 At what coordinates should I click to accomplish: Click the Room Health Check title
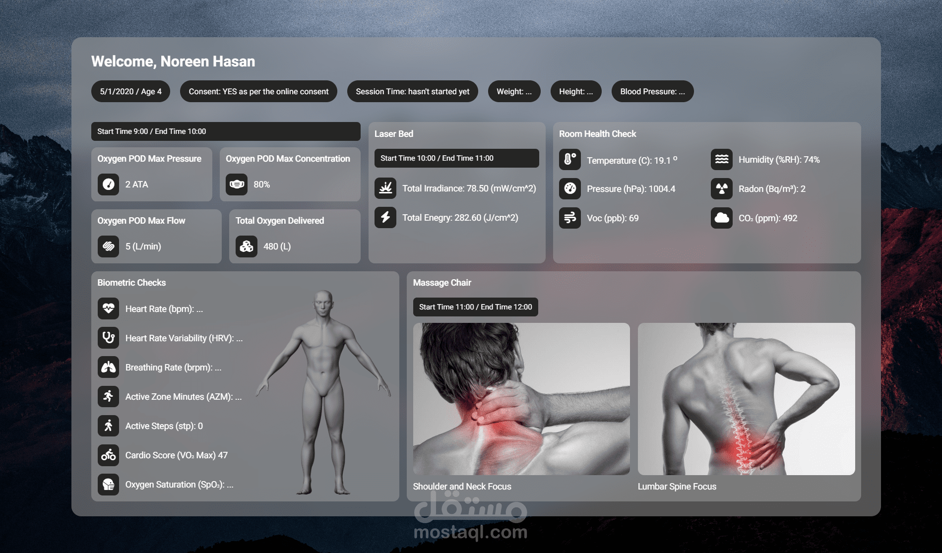pos(597,134)
